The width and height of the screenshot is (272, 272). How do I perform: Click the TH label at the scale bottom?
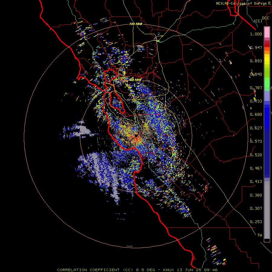[x=260, y=235]
